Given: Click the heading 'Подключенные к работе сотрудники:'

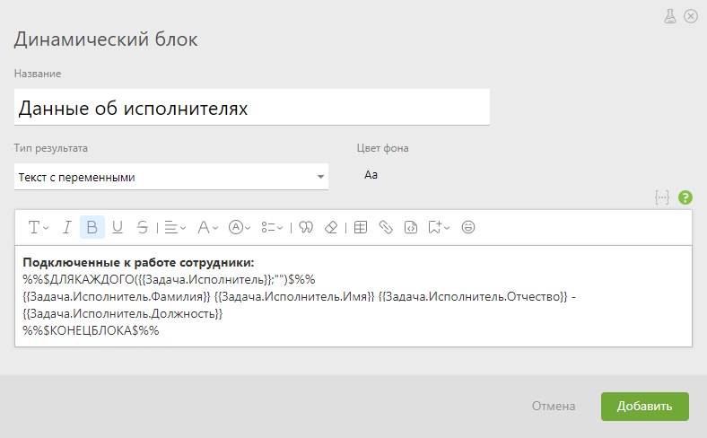Looking at the screenshot, I should pyautogui.click(x=138, y=262).
